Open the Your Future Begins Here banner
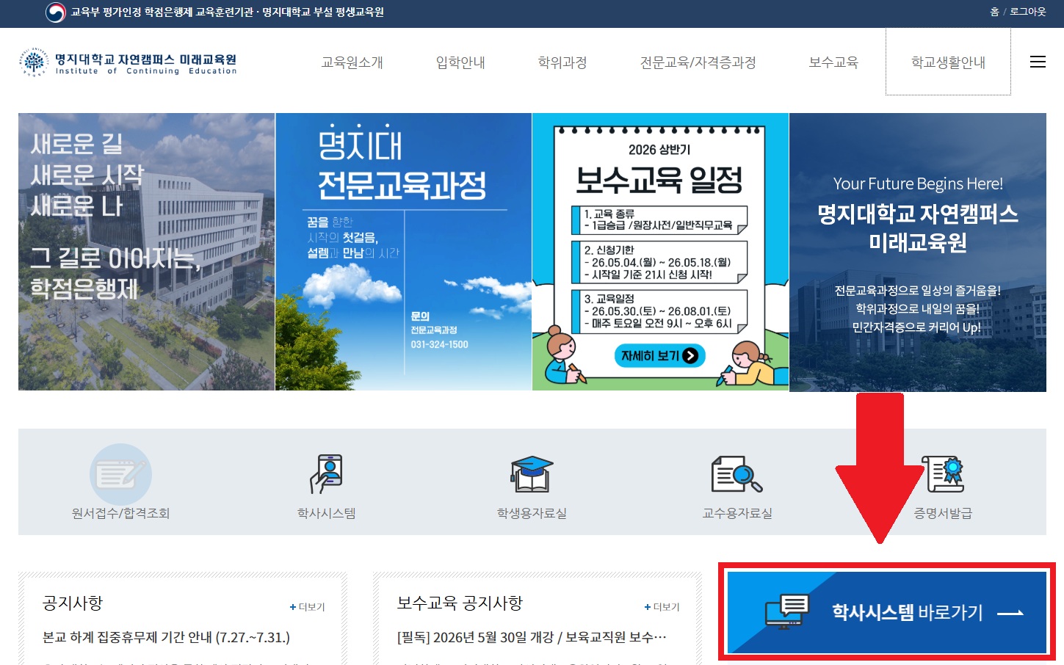1064x665 pixels. 918,252
